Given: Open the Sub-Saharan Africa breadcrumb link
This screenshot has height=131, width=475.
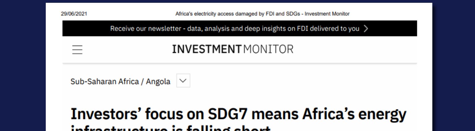Looking at the screenshot, I should [x=105, y=82].
